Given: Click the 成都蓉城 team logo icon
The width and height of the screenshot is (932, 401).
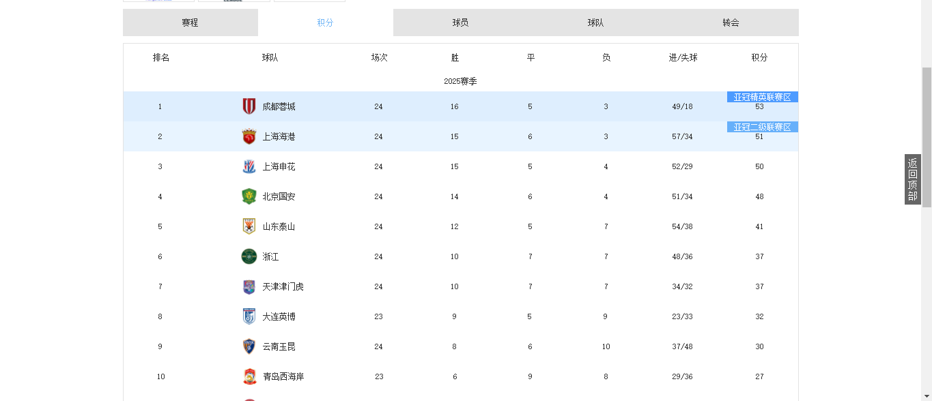Looking at the screenshot, I should (x=249, y=106).
